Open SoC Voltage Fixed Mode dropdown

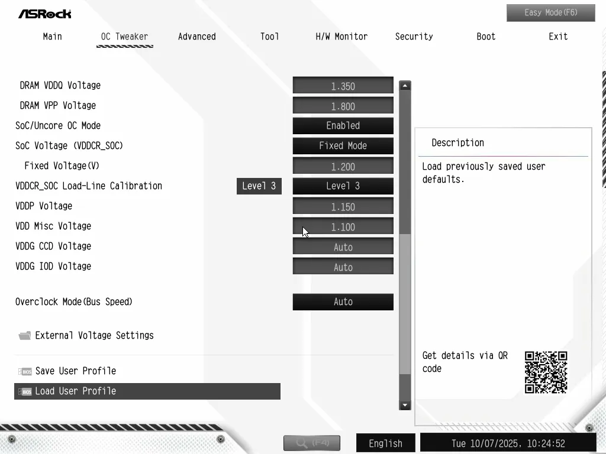pos(343,145)
